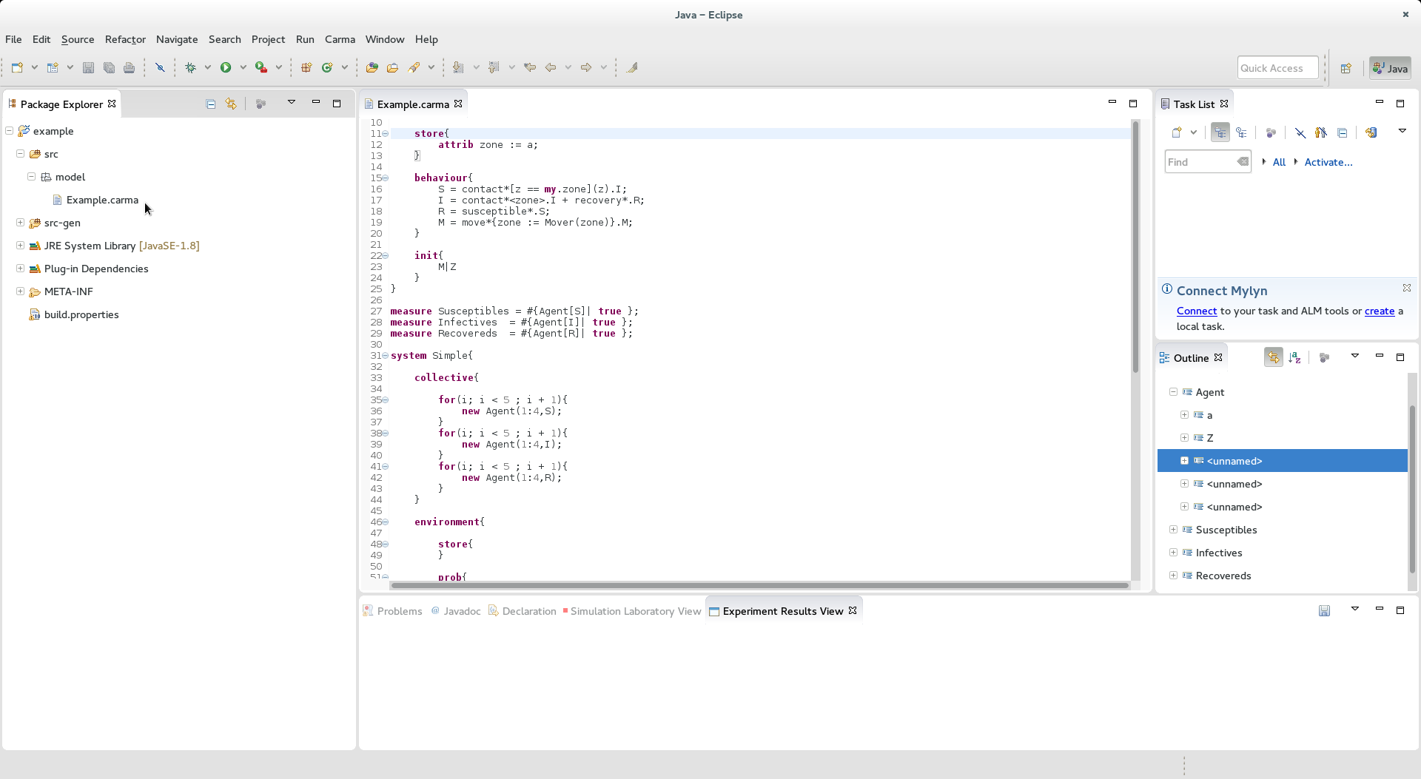Click the Next Annotation toolbar icon
This screenshot has height=779, width=1421.
(459, 67)
